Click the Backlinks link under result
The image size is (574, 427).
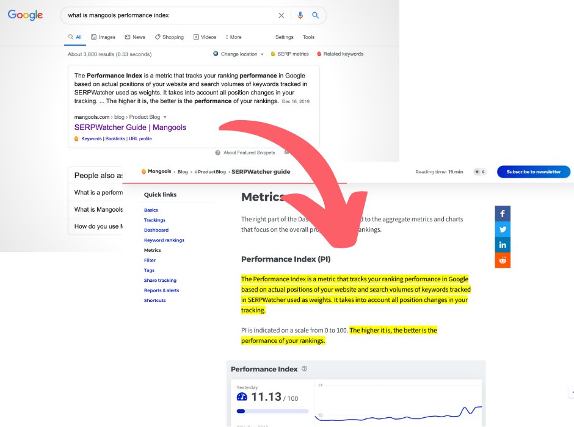[x=115, y=139]
